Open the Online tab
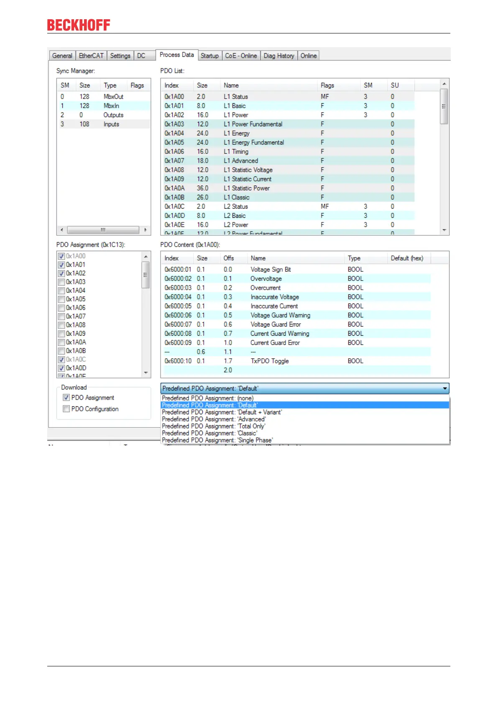The image size is (498, 704). coord(309,56)
